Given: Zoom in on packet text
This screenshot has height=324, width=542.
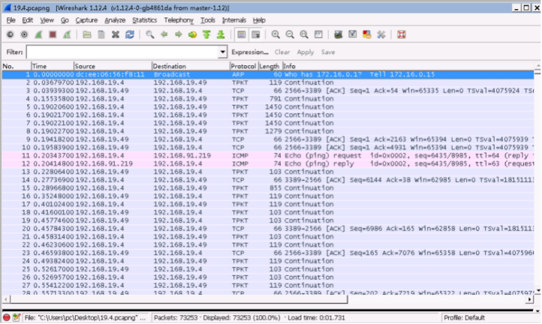Looking at the screenshot, I should click(x=276, y=34).
